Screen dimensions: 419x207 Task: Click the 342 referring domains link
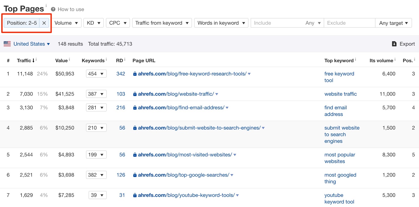pos(121,74)
